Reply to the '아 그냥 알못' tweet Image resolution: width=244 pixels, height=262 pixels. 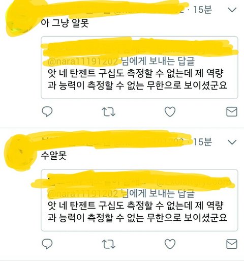coord(47,111)
